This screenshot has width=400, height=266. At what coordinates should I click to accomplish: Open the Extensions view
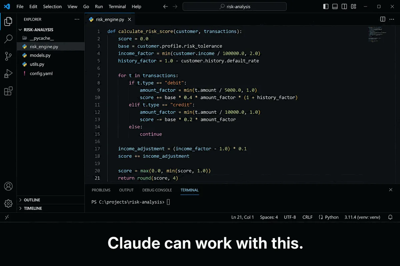pos(8,91)
